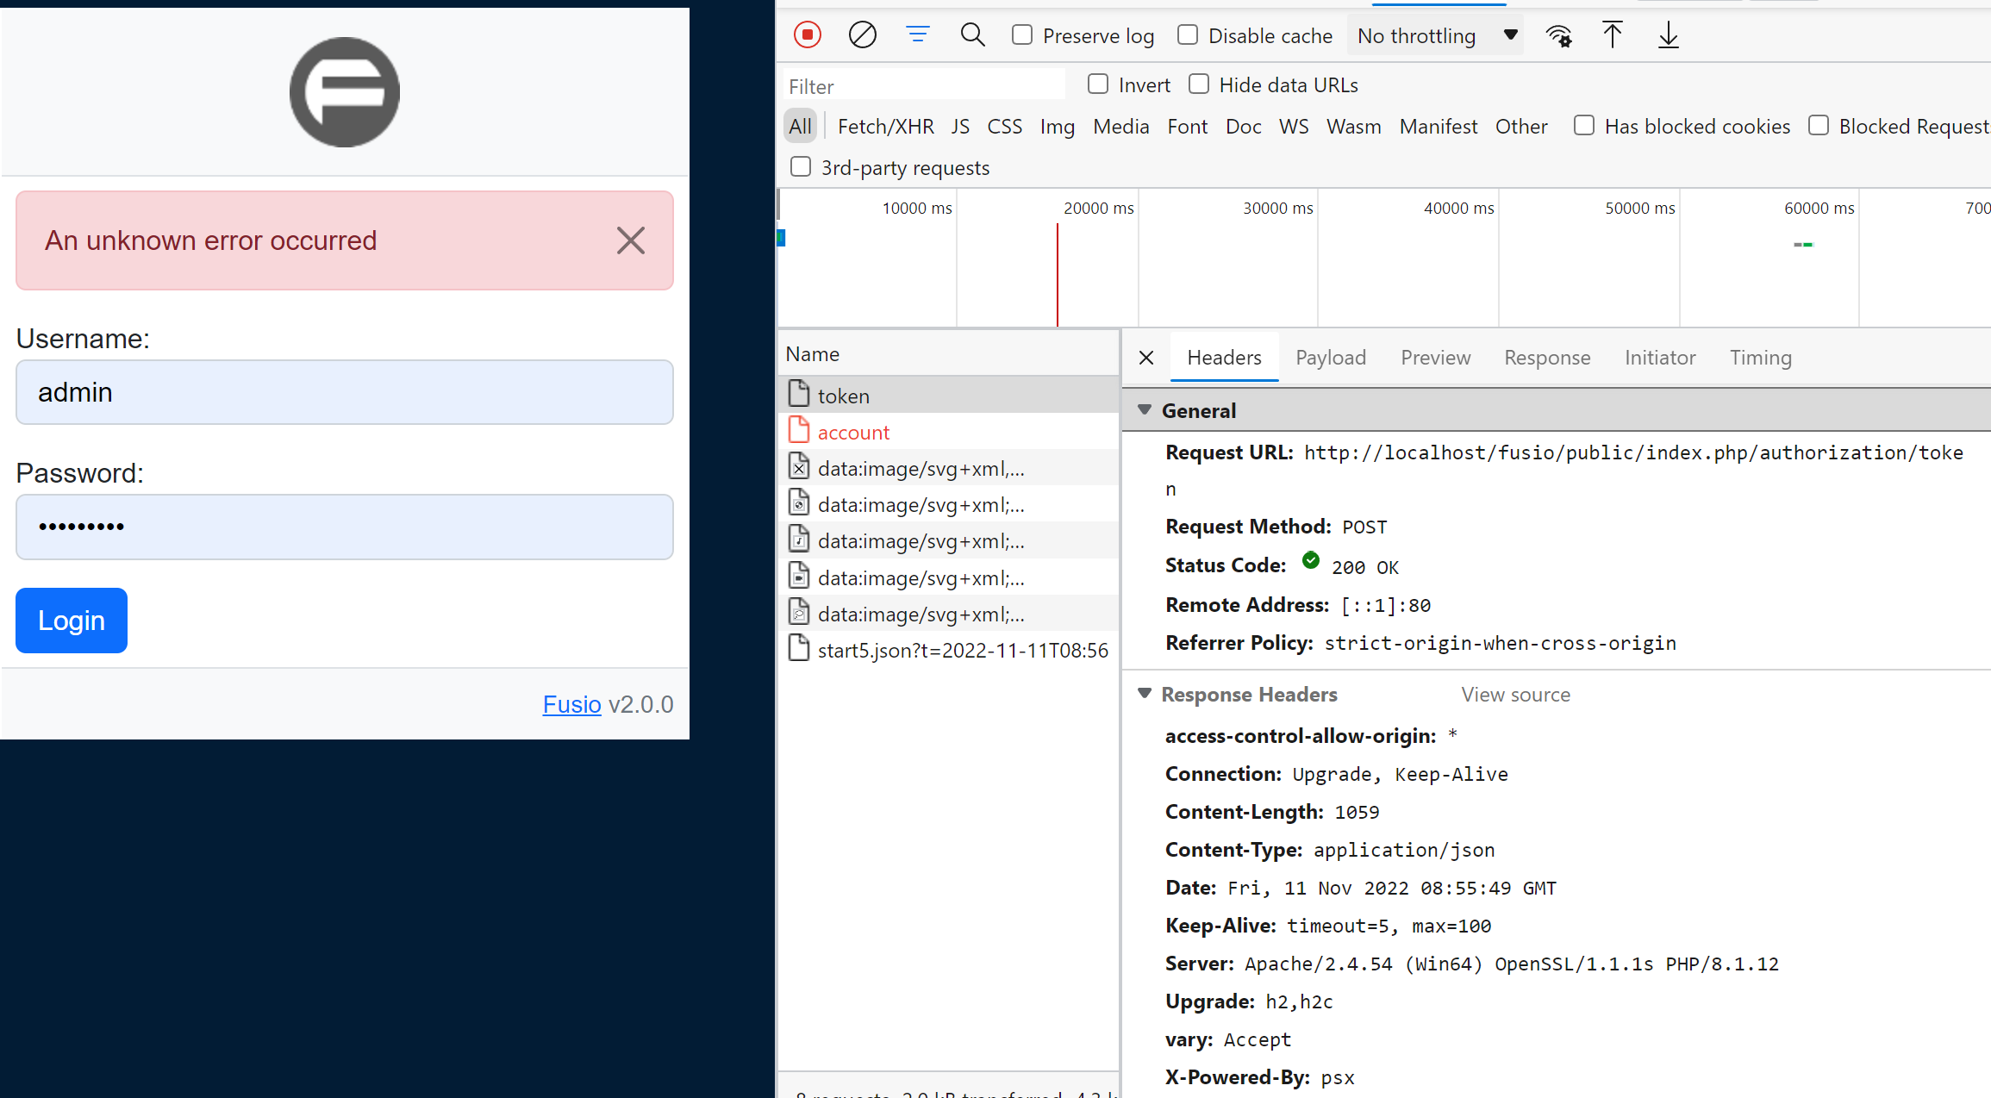Open the Fusio footer link
This screenshot has height=1098, width=1991.
click(571, 704)
